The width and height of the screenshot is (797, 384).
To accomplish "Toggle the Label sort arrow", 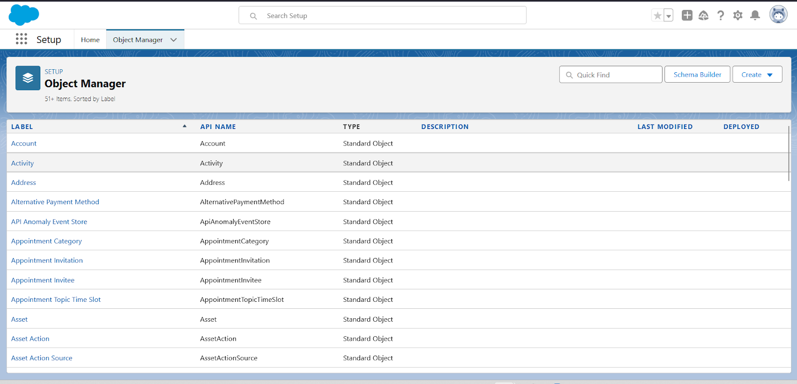I will [184, 126].
